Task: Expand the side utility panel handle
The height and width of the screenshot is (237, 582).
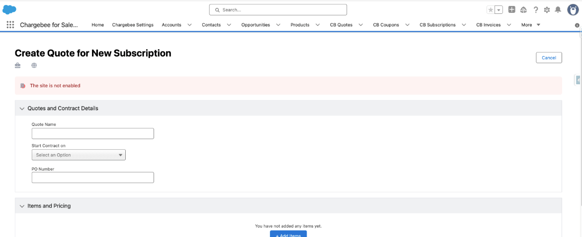Action: (x=579, y=80)
